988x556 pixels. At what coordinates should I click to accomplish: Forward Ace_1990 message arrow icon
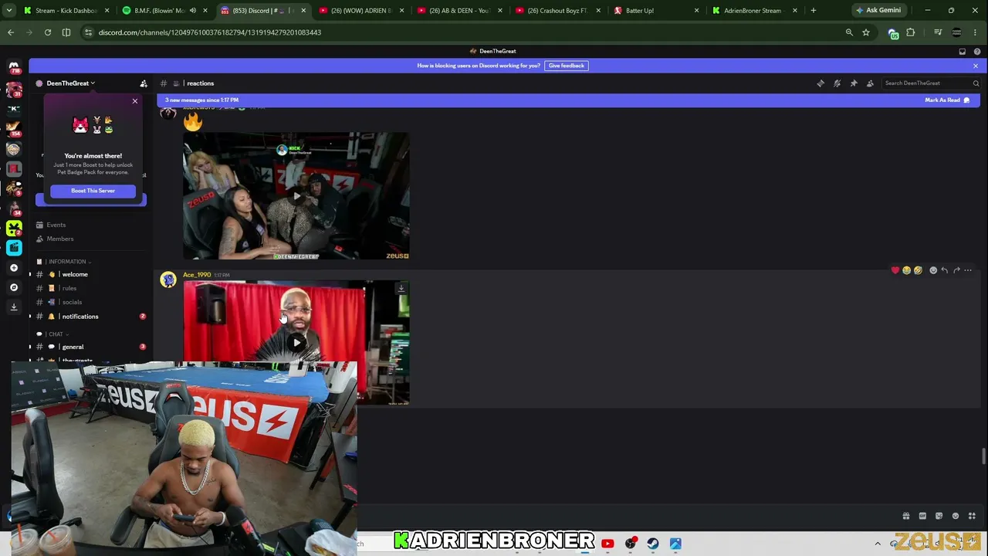956,270
